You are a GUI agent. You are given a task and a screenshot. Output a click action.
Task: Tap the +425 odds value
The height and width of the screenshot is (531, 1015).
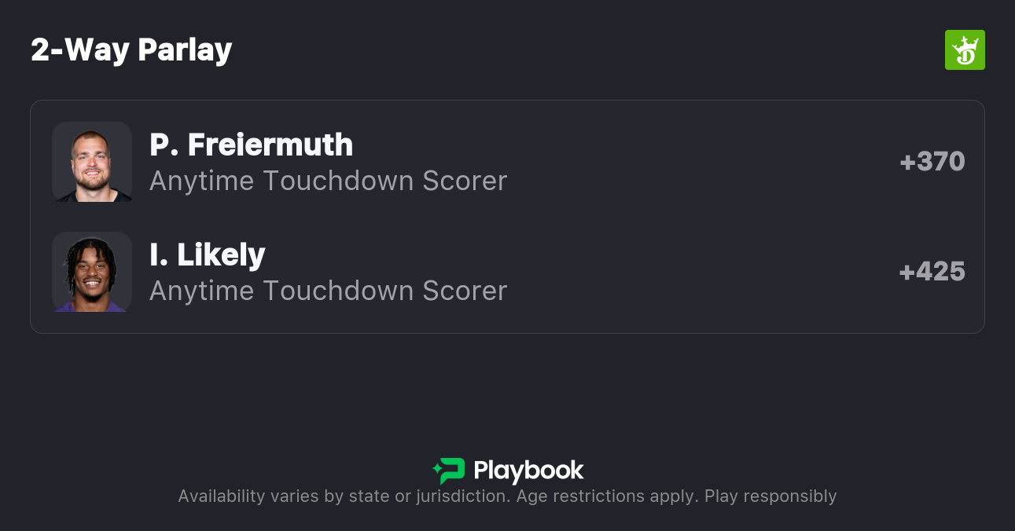[x=932, y=272]
